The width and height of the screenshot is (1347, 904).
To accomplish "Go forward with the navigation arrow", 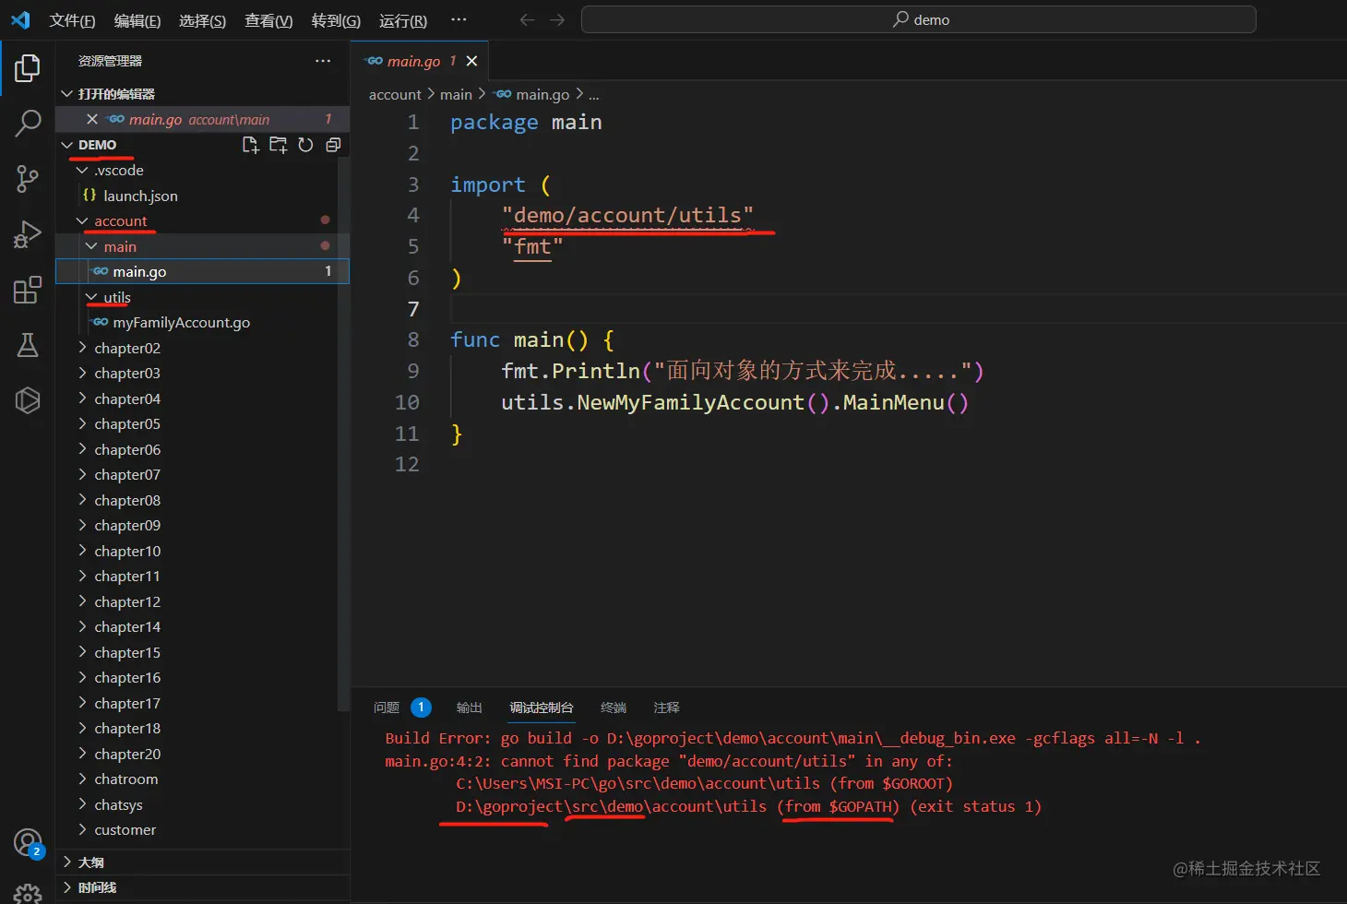I will 557,19.
